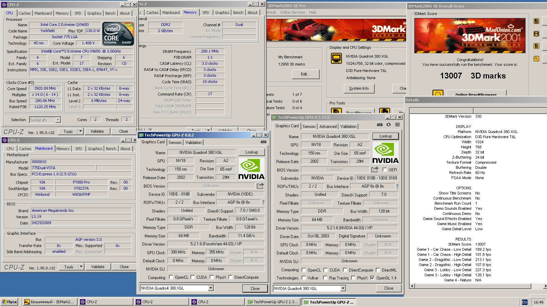The height and width of the screenshot is (307, 547).
Task: Select Sensors tab in GPU-Z 0.8.2
Action: [175, 143]
